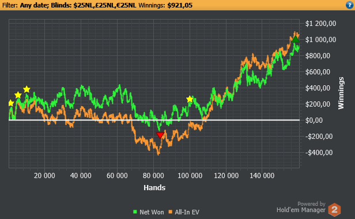
Task: Click the $800,00 y-axis label
Action: tap(318, 56)
